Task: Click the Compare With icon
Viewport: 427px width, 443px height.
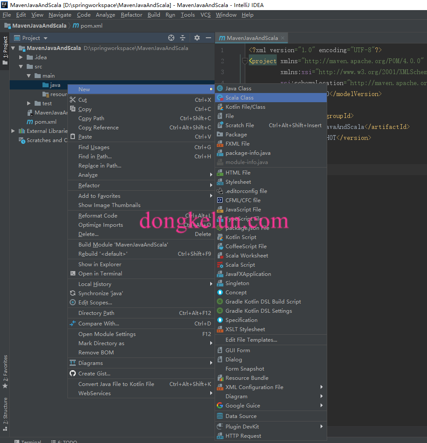Action: tap(73, 324)
